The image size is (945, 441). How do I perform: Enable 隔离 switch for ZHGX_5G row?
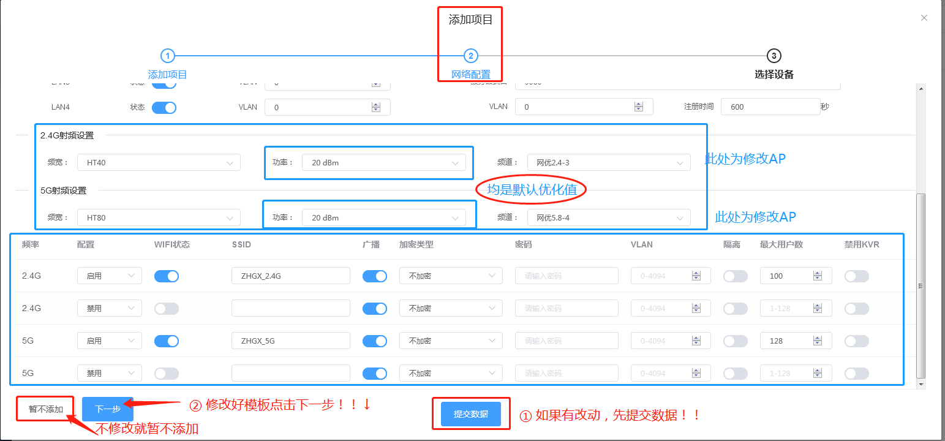735,341
